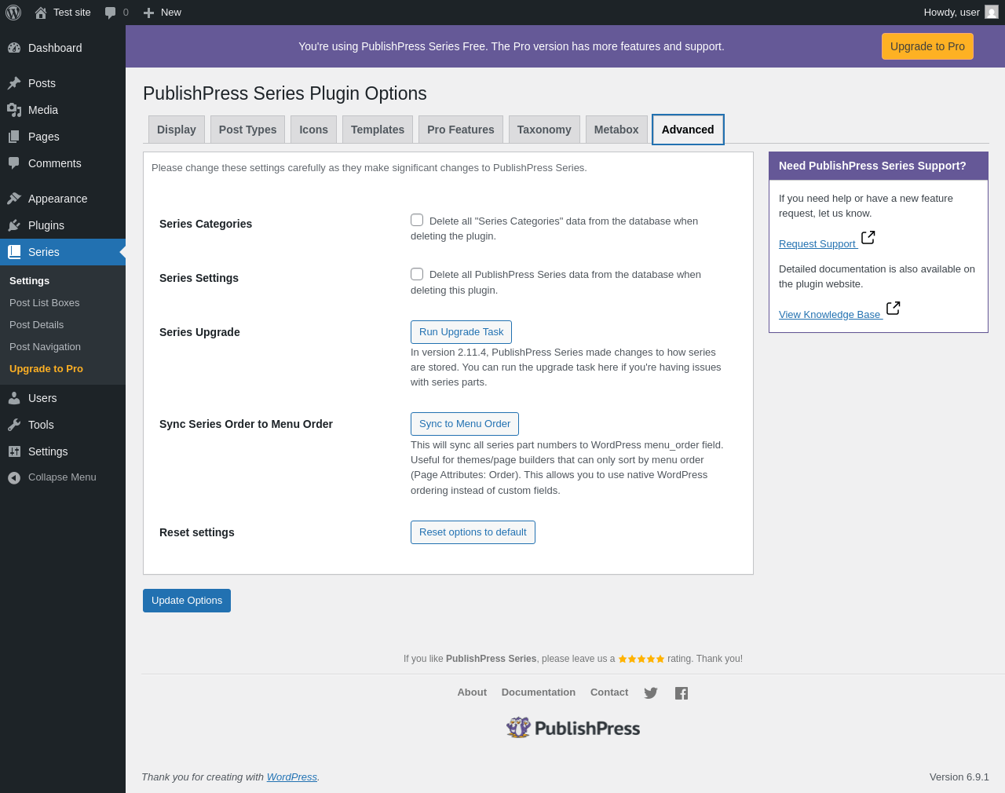Click Upgrade to Pro in sidebar submenu
The width and height of the screenshot is (1005, 793).
46,369
